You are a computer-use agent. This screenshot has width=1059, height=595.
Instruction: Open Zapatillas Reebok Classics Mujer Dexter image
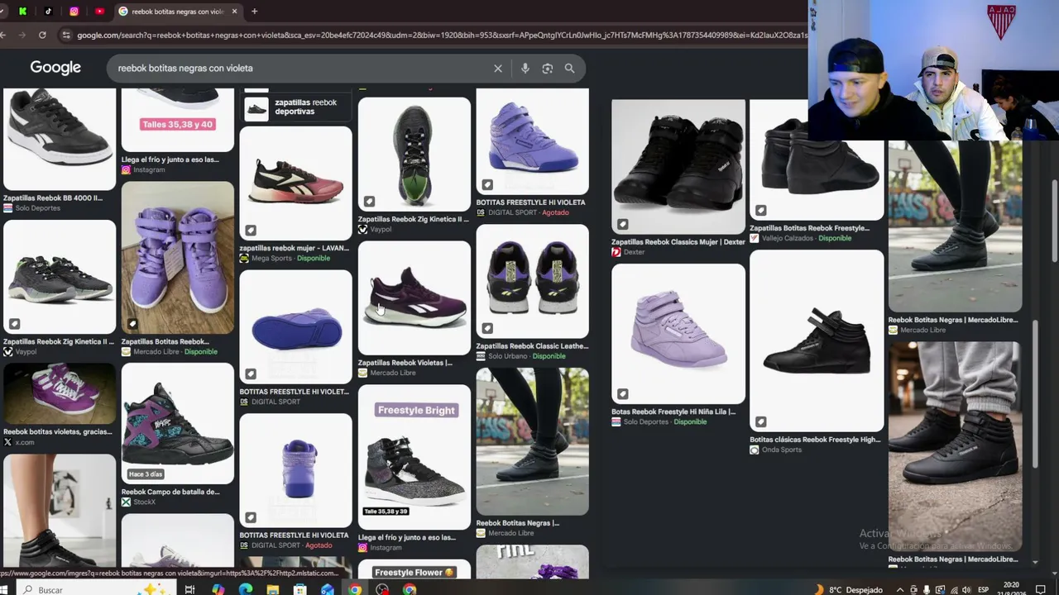[678, 166]
